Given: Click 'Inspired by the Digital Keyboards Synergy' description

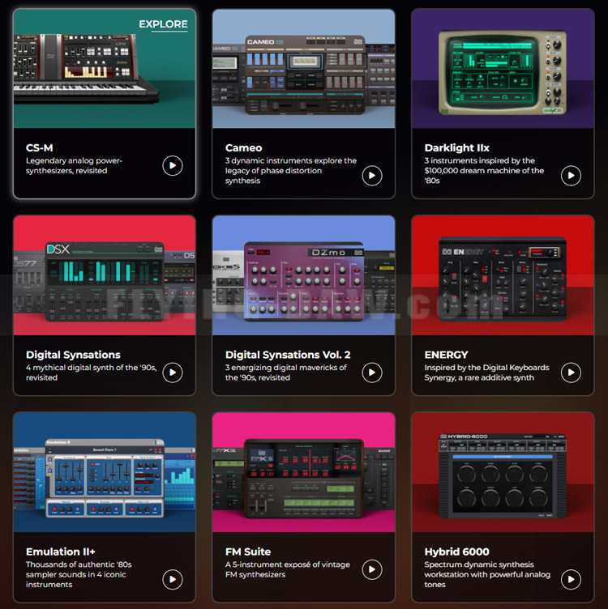Looking at the screenshot, I should [x=486, y=373].
